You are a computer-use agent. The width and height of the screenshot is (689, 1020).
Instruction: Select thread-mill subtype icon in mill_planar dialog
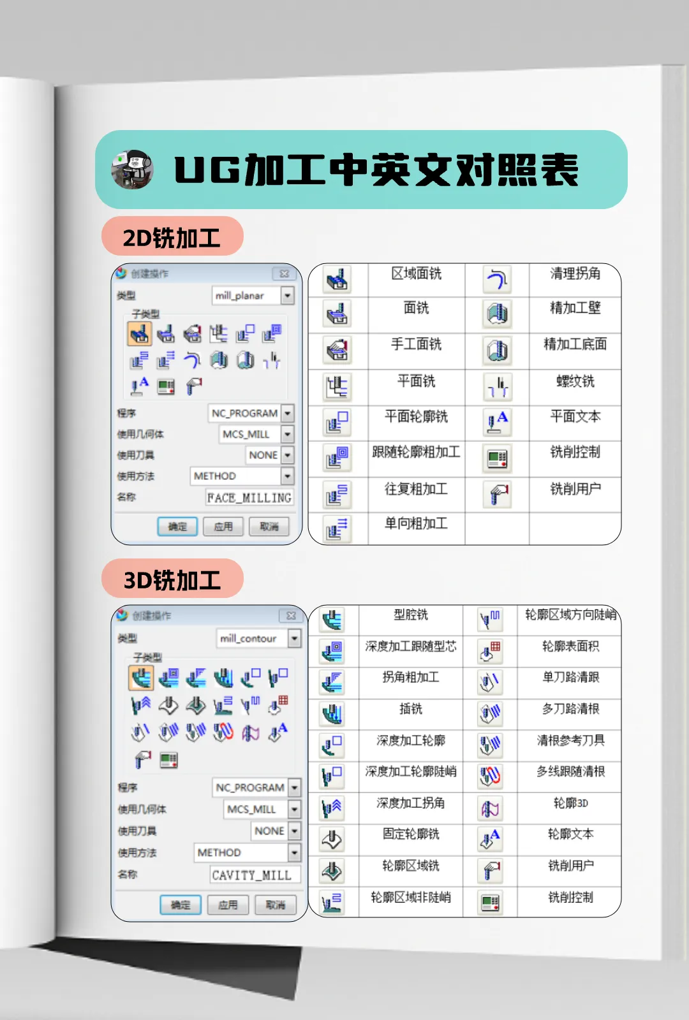[272, 360]
